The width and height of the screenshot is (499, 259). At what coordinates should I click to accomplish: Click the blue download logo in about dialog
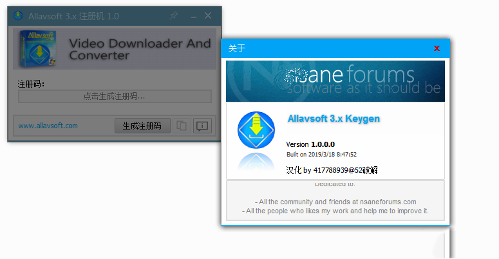256,130
